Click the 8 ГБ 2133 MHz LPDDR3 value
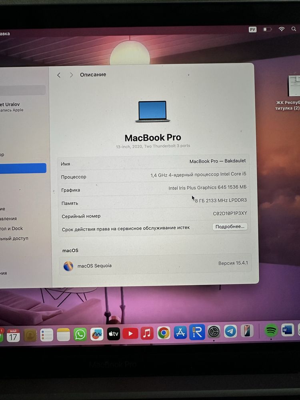This screenshot has height=400, width=300. [221, 200]
